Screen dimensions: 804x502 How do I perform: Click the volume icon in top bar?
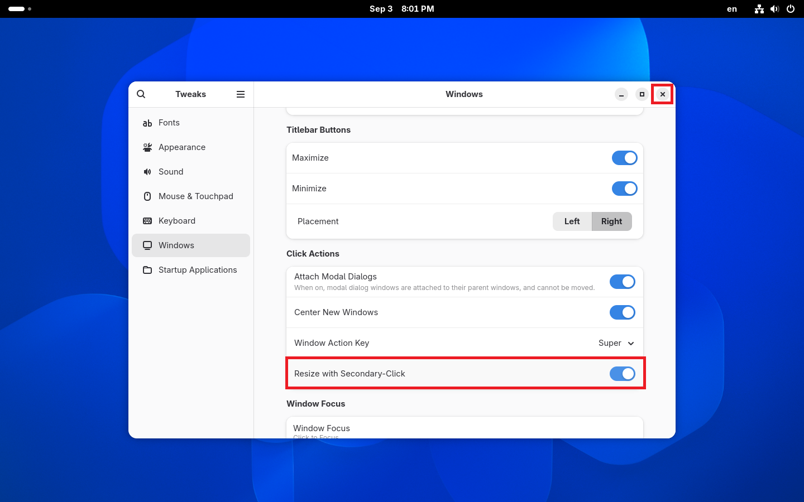tap(775, 9)
